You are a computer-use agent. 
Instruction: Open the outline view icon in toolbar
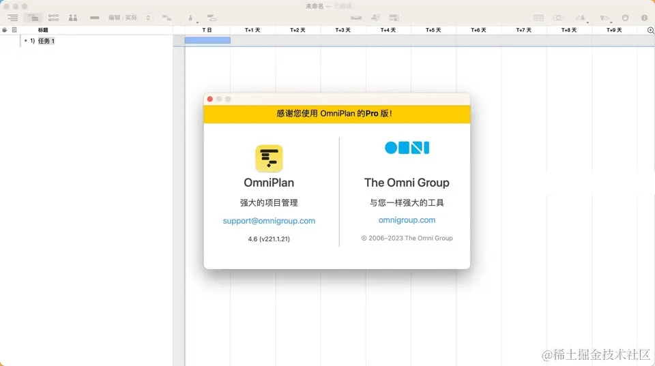(x=12, y=18)
